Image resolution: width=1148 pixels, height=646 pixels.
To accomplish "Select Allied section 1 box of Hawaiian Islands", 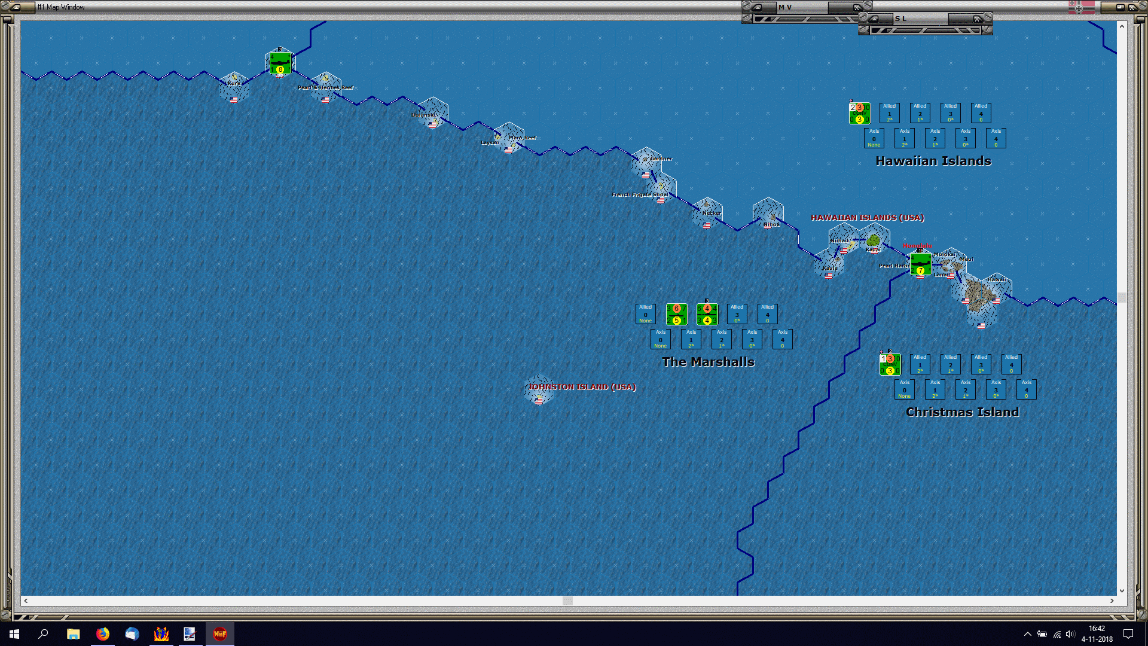I will (x=889, y=113).
